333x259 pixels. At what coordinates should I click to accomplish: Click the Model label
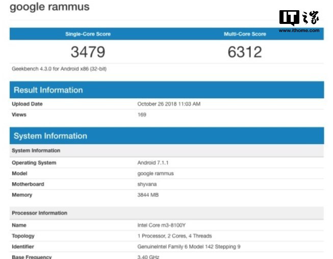(x=19, y=174)
